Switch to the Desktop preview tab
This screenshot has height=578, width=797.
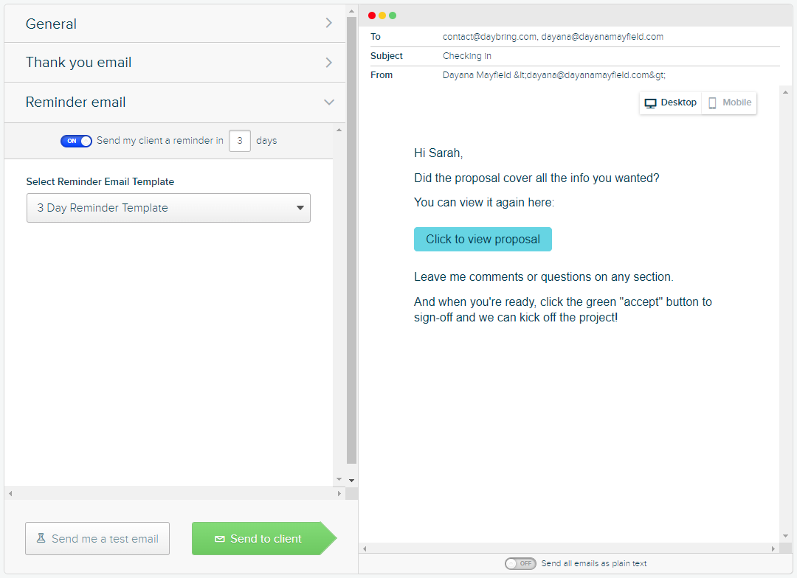click(670, 102)
